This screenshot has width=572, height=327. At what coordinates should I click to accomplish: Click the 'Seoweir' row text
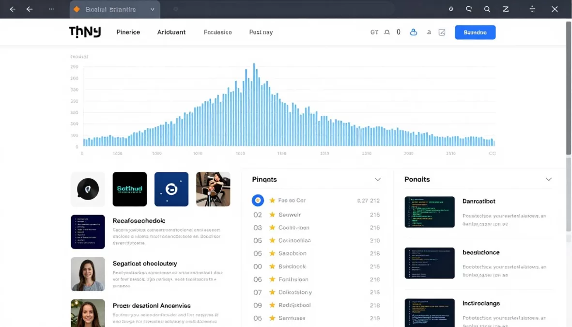[x=290, y=215]
